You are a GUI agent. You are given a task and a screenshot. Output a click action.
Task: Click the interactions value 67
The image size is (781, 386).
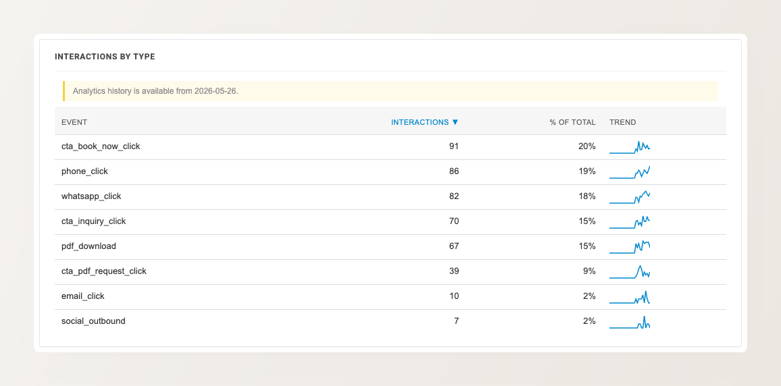pyautogui.click(x=454, y=246)
